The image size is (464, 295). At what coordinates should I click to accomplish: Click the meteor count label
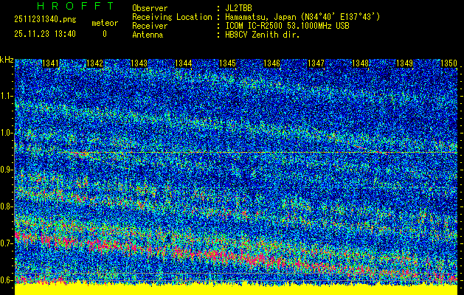coord(104,23)
